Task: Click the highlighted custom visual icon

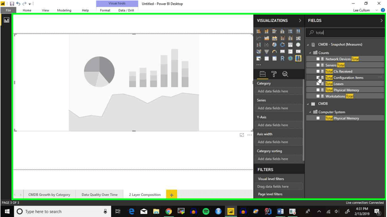Action: coord(298,58)
